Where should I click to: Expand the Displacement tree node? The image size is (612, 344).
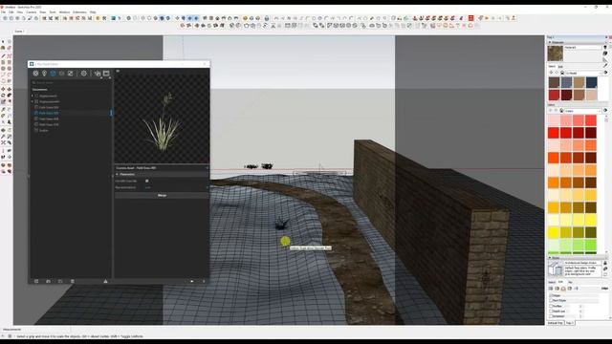tap(33, 96)
